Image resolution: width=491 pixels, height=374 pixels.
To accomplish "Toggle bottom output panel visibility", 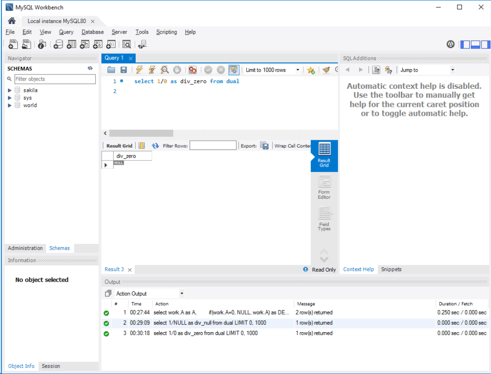I will (x=475, y=45).
